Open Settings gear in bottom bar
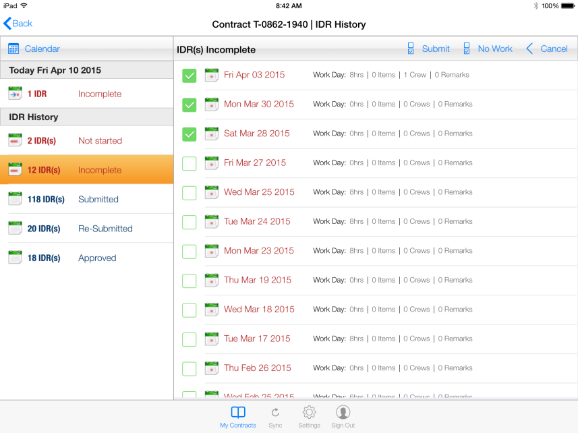The width and height of the screenshot is (578, 433). [x=309, y=413]
